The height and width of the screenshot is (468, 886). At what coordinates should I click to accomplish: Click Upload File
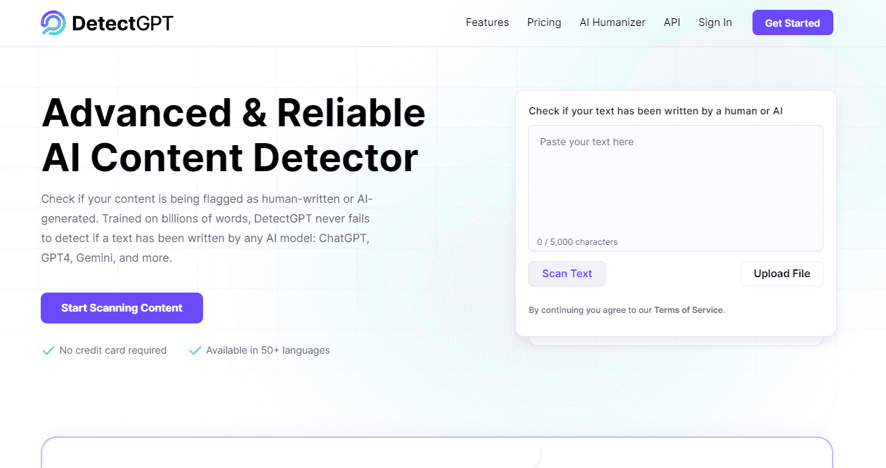[x=781, y=274]
